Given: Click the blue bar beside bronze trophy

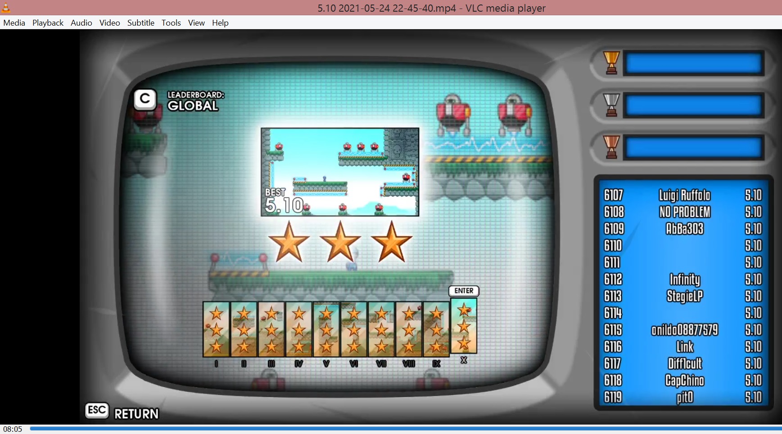Looking at the screenshot, I should coord(694,148).
